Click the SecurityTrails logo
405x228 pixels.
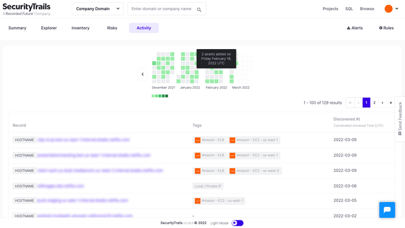[x=26, y=9]
